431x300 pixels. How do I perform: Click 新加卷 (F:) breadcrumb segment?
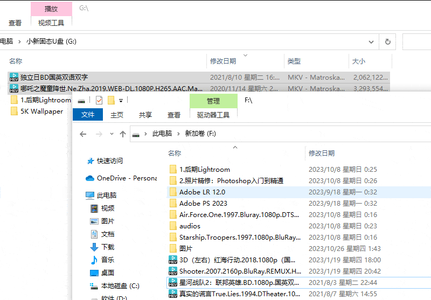[x=200, y=134]
